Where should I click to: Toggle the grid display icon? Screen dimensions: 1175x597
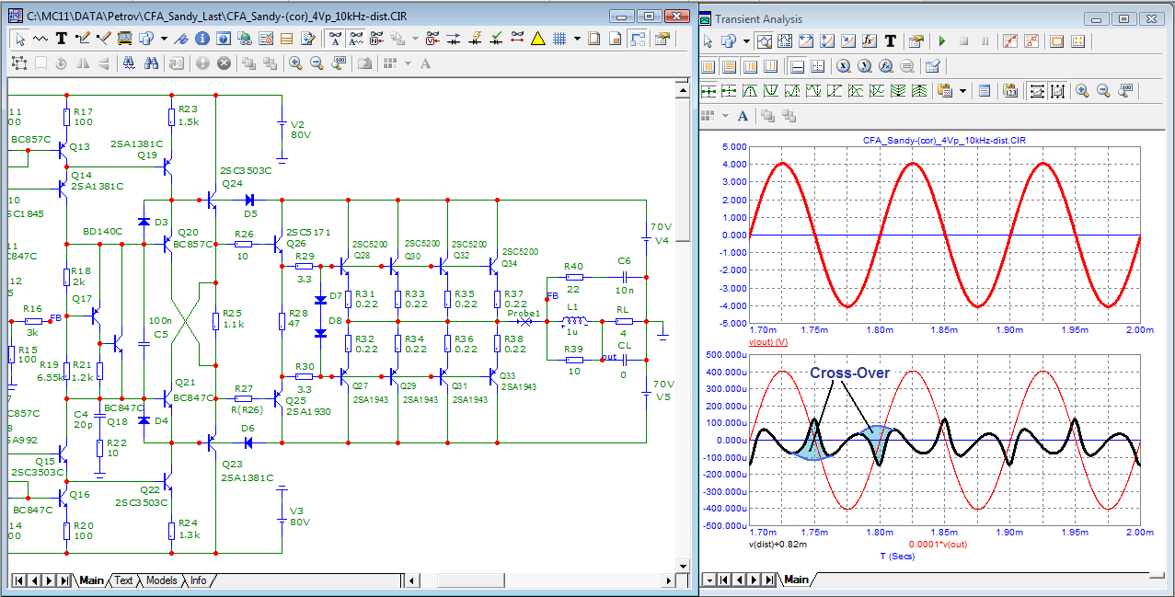pyautogui.click(x=559, y=39)
